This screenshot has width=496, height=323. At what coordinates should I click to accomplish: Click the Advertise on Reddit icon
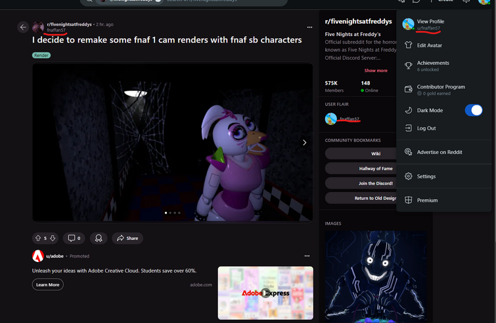[x=409, y=152]
